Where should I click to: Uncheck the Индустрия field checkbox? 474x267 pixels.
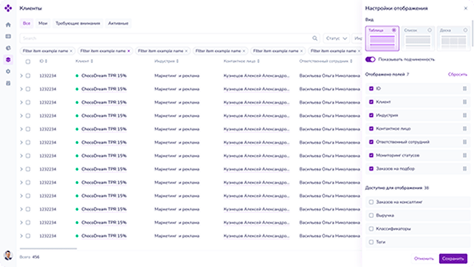pyautogui.click(x=371, y=115)
